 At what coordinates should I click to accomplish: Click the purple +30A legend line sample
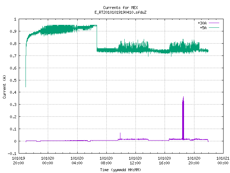pos(214,23)
